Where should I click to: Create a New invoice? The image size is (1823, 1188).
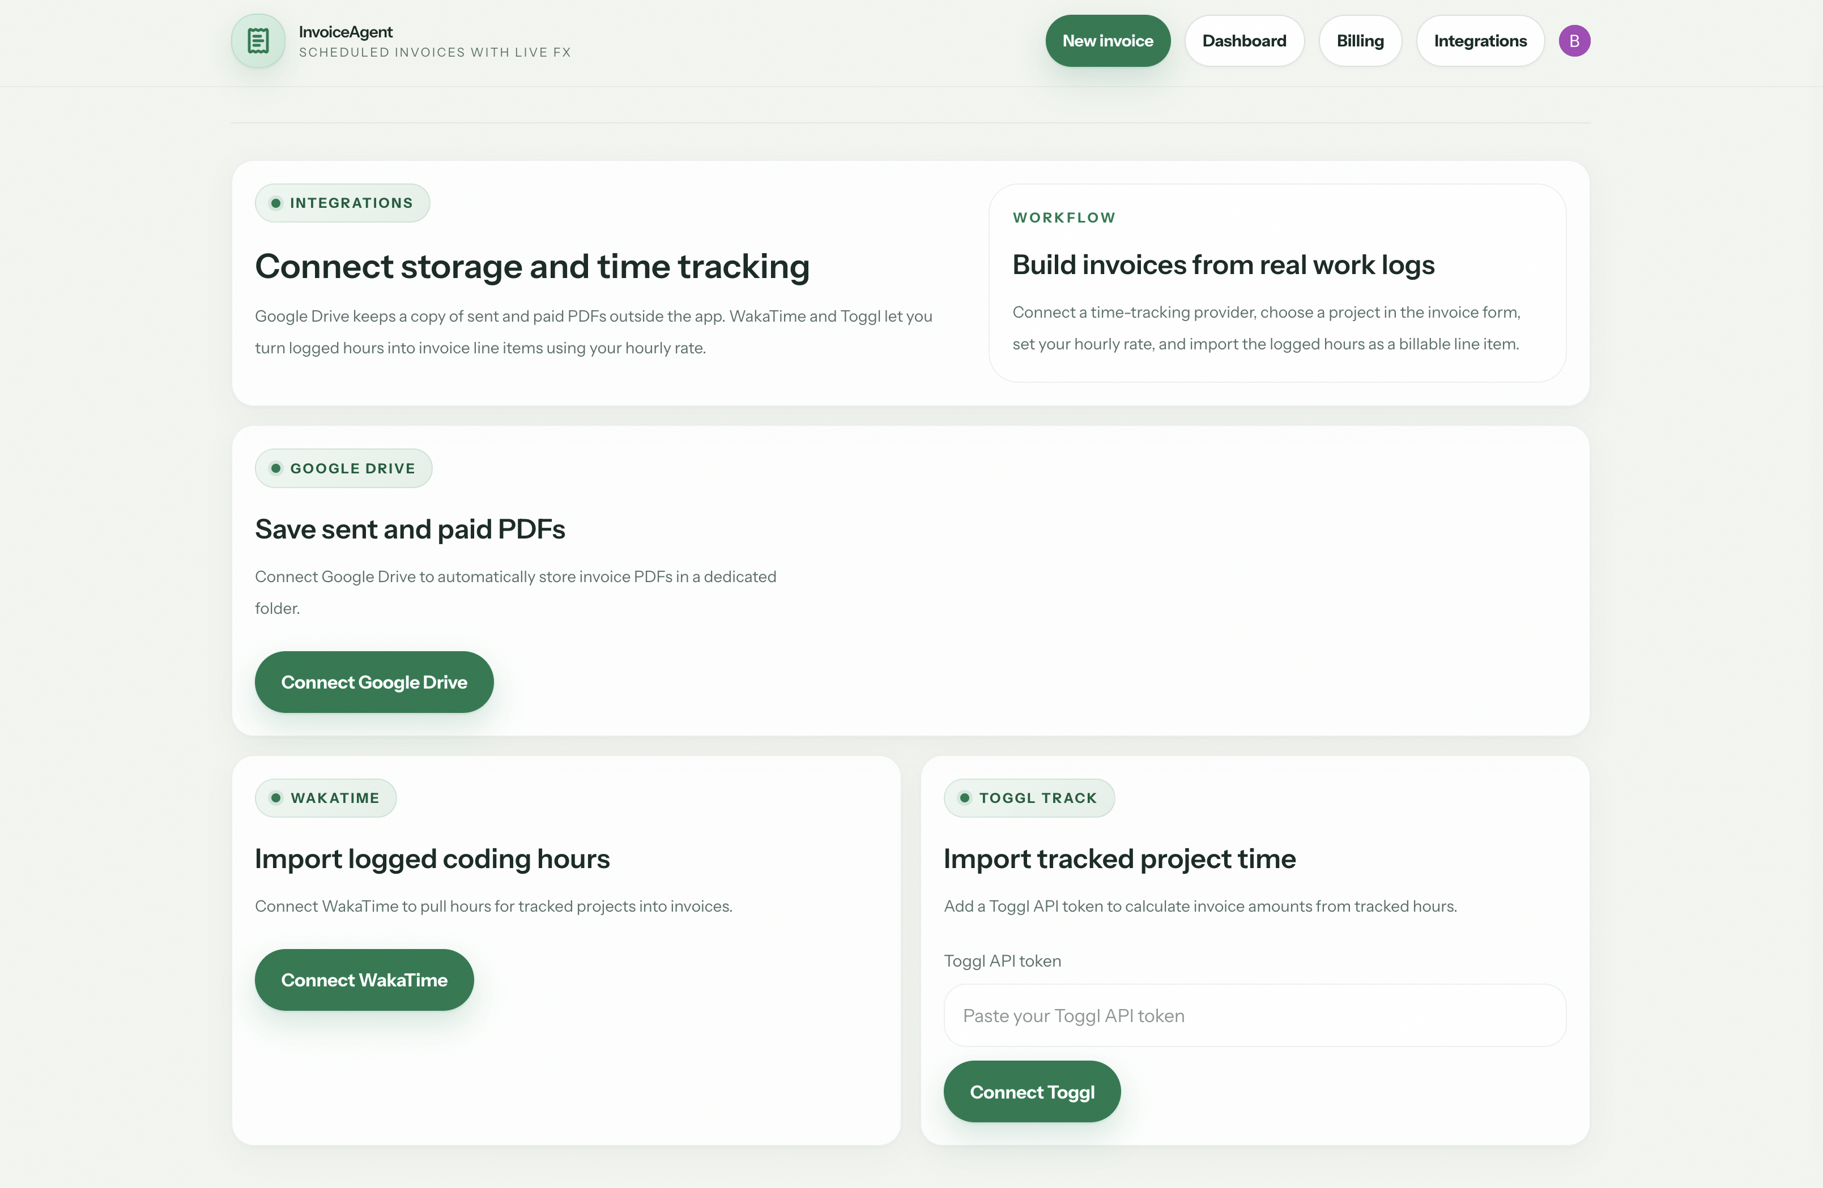coord(1108,41)
